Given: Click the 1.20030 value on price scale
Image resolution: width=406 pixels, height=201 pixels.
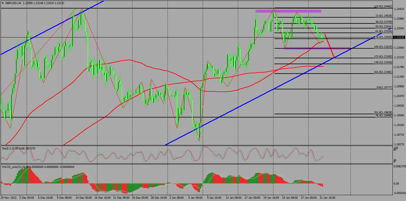Looking at the screenshot, I should click(399, 106).
